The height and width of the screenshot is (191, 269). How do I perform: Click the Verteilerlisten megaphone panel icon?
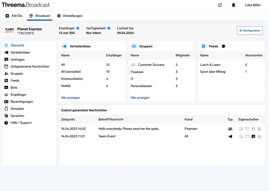(x=64, y=46)
